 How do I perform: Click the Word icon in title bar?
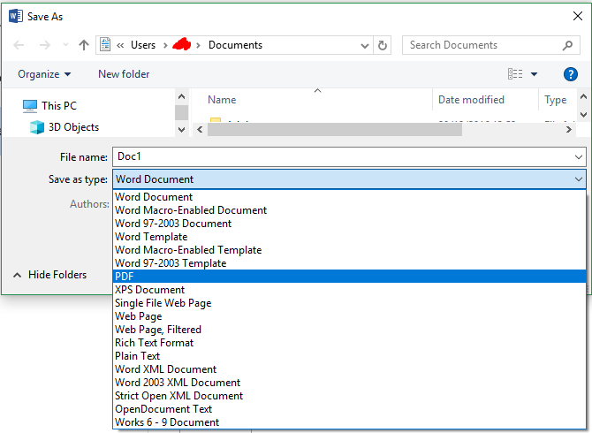pos(16,16)
